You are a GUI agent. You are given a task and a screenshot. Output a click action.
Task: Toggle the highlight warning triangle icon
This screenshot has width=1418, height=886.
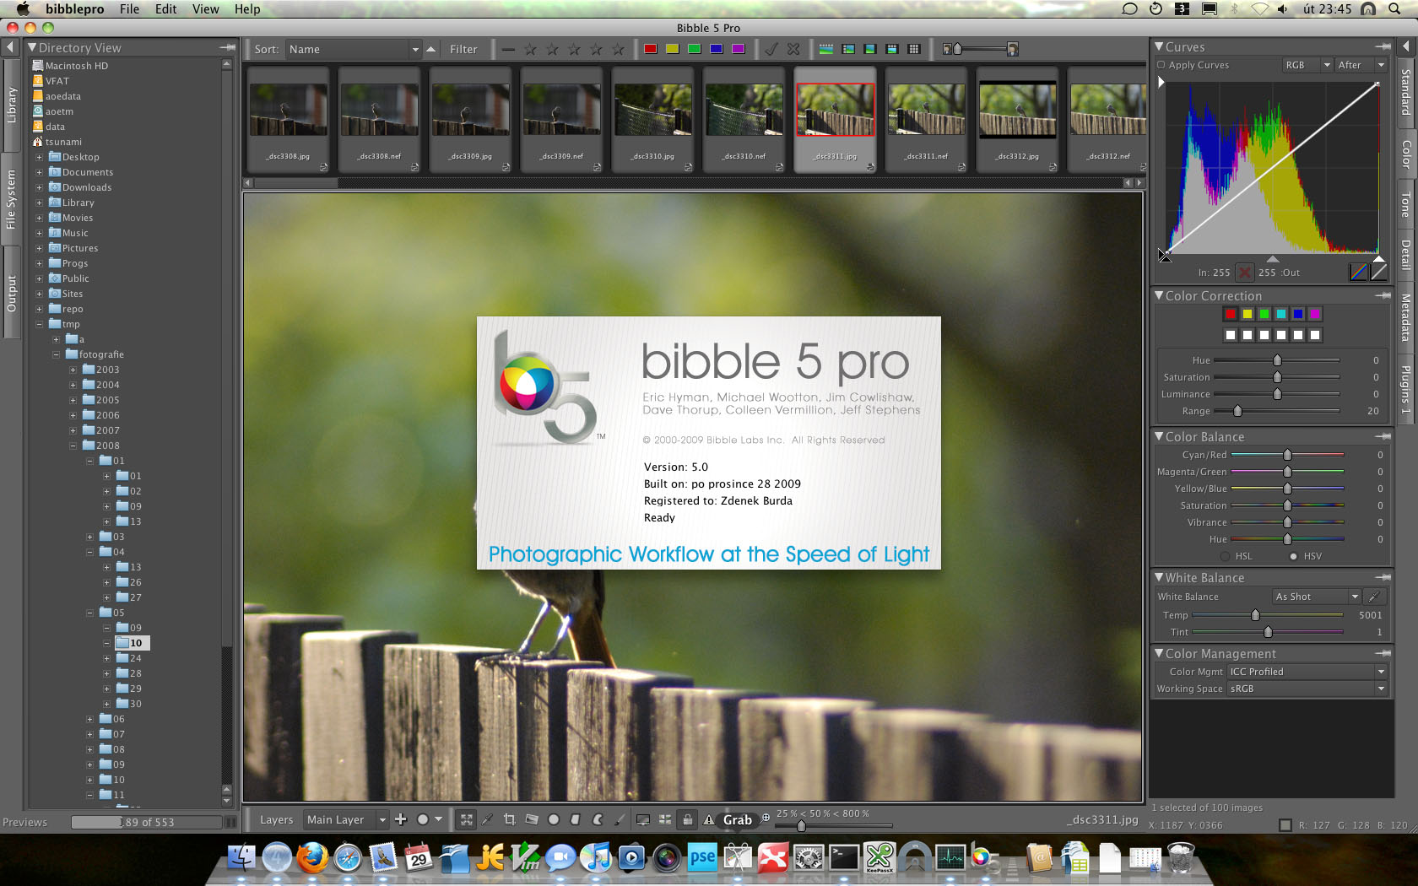coord(709,819)
